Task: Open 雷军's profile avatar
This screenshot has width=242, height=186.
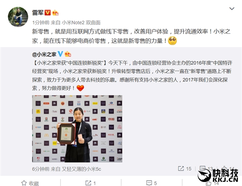Action: tap(18, 17)
